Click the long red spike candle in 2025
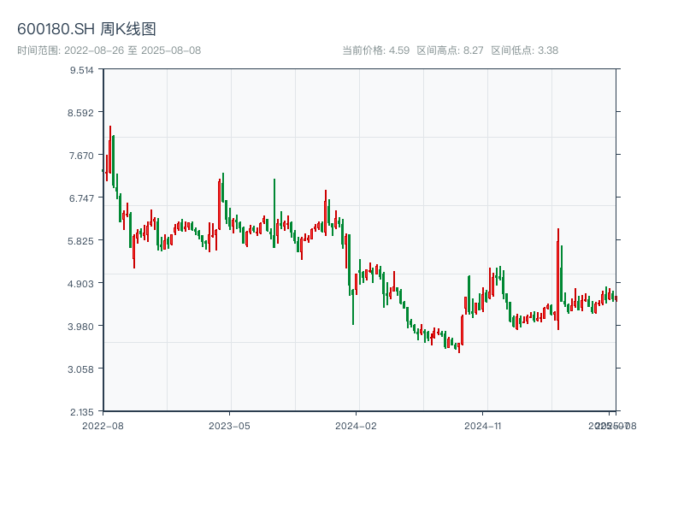Image resolution: width=684 pixels, height=513 pixels. (558, 274)
